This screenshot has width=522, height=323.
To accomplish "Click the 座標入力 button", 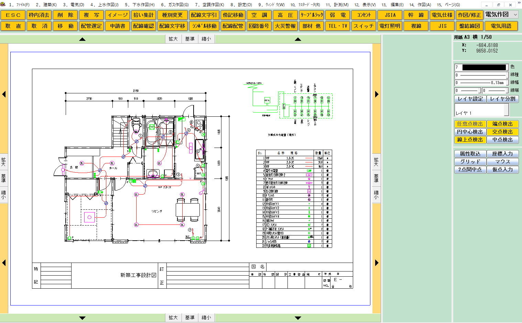I will [502, 154].
